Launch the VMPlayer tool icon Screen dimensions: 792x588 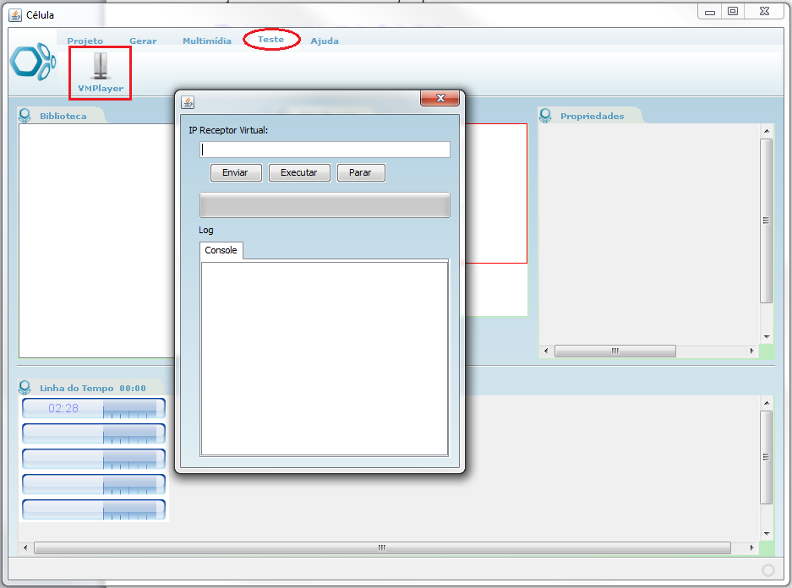[x=101, y=73]
